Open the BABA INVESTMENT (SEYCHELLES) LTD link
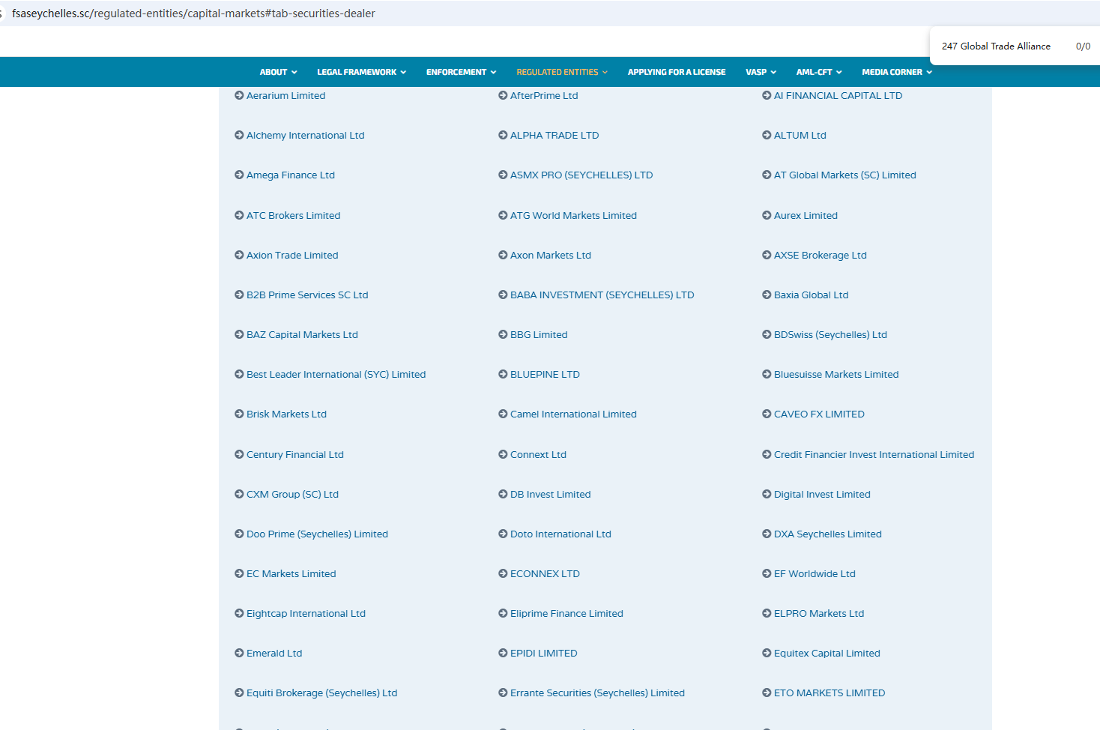The width and height of the screenshot is (1100, 730). (602, 295)
